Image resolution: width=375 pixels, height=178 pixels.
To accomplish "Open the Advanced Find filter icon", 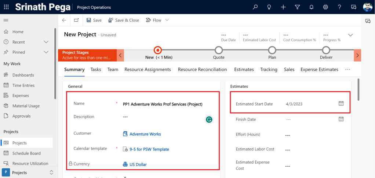I will pos(297,7).
